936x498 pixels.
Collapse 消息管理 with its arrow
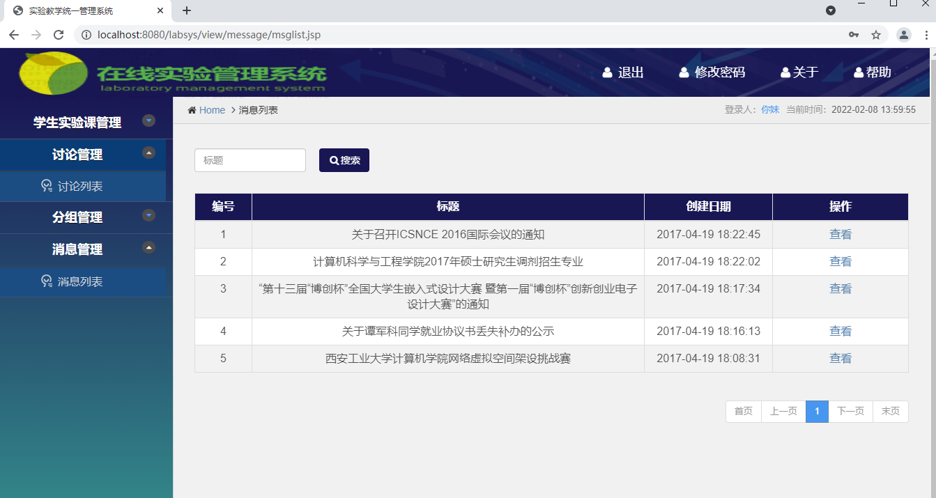tap(148, 247)
